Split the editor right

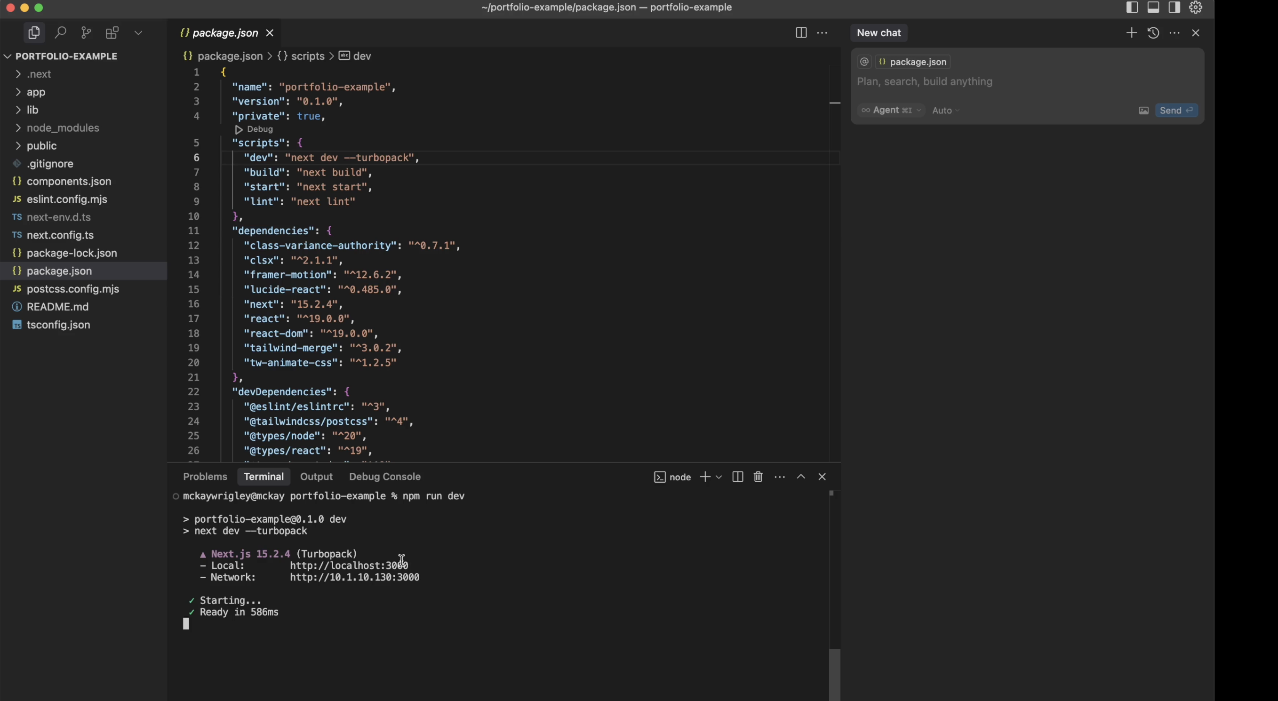click(801, 33)
